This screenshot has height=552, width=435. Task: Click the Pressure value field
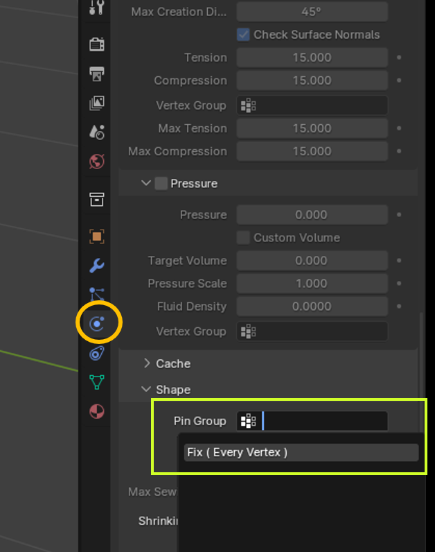[312, 215]
